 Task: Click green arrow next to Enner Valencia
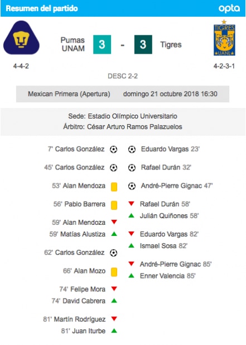click(131, 275)
